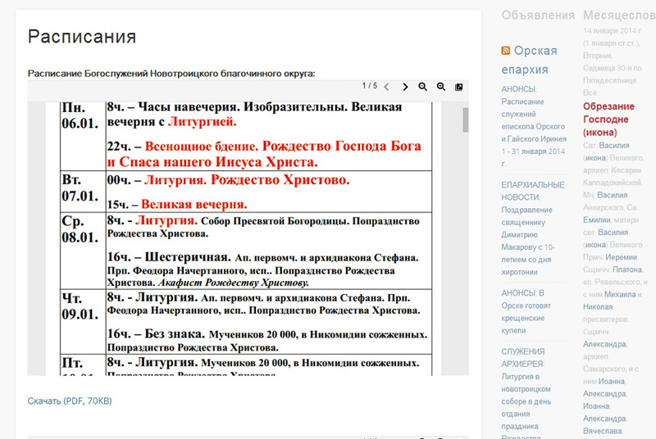Open the Платона saint link in calendar
The height and width of the screenshot is (439, 656).
[x=627, y=268]
